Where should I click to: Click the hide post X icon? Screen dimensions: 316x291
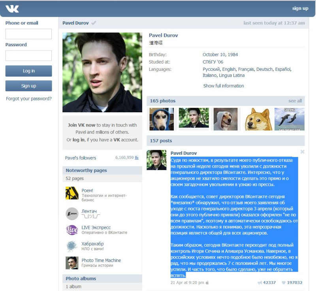coord(302,152)
